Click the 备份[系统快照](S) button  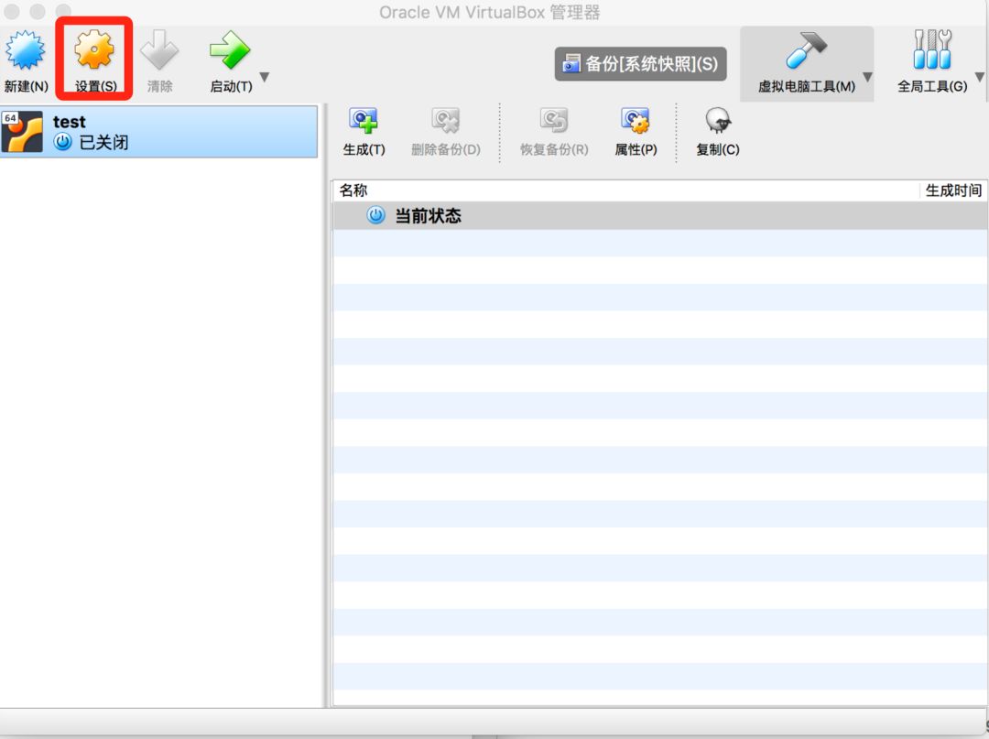pos(640,64)
